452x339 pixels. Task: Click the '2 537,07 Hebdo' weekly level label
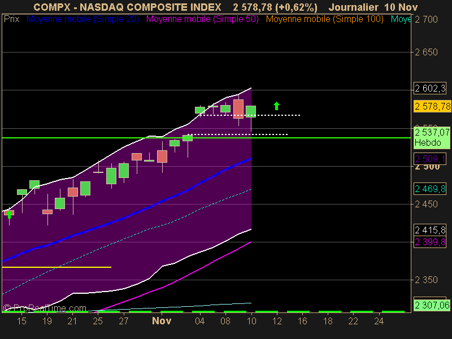click(x=432, y=137)
